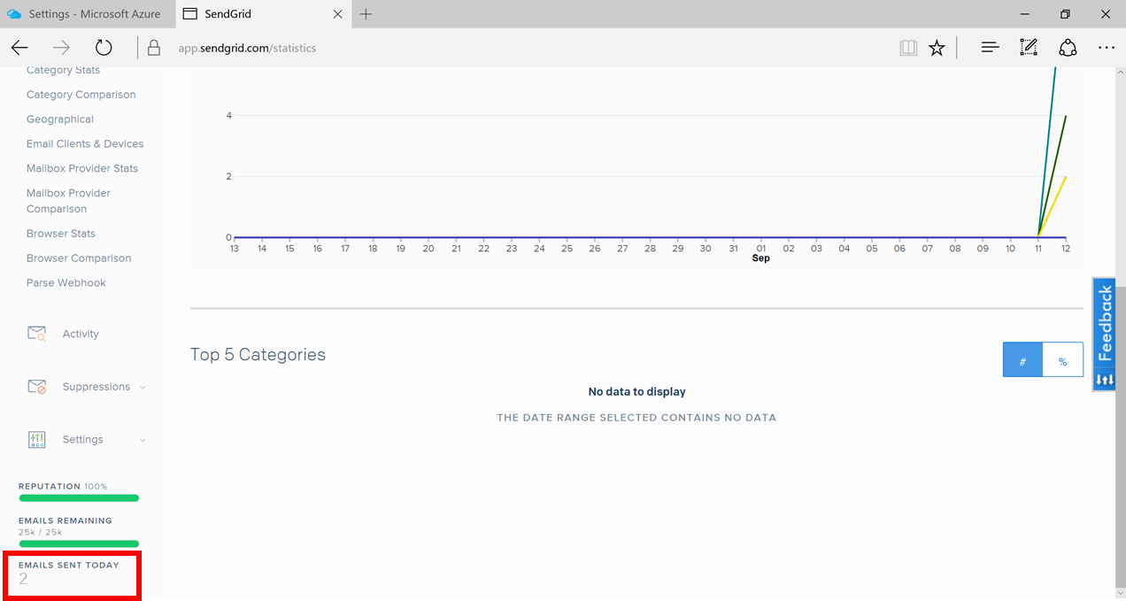Click the Reputation green progress bar

79,498
